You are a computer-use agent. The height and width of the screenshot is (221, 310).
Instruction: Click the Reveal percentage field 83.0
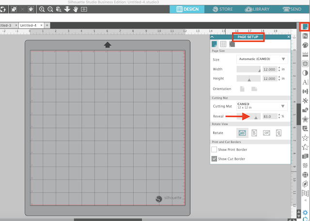[269, 116]
